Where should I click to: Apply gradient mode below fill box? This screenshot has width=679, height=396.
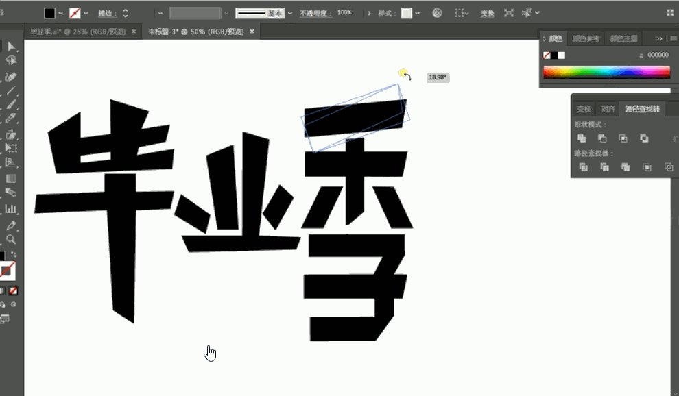[3, 290]
